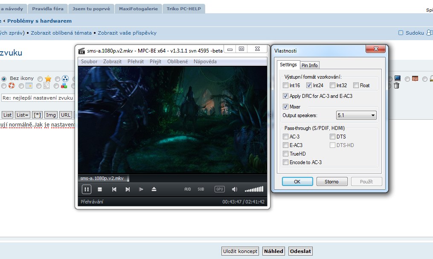Adjust the MPC-BE volume slider
Image resolution: width=433 pixels, height=259 pixels.
(254, 189)
